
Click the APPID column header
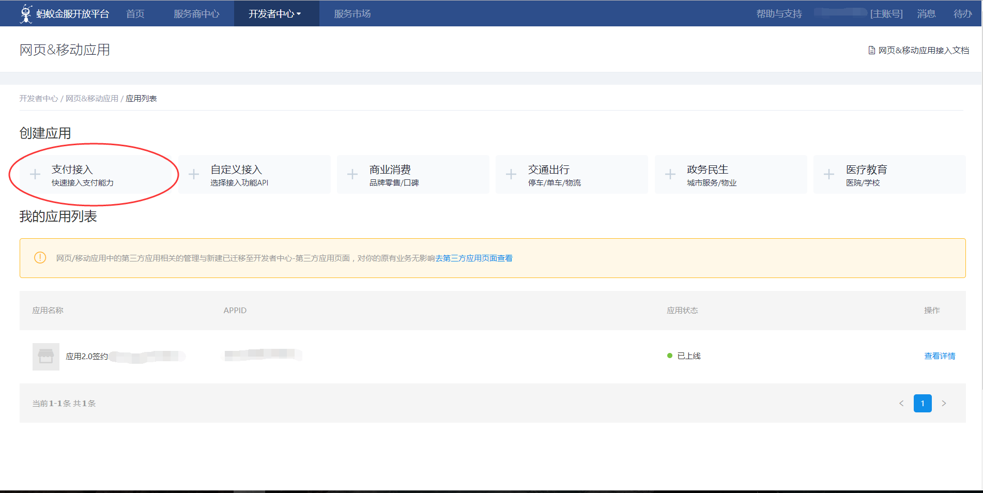235,310
